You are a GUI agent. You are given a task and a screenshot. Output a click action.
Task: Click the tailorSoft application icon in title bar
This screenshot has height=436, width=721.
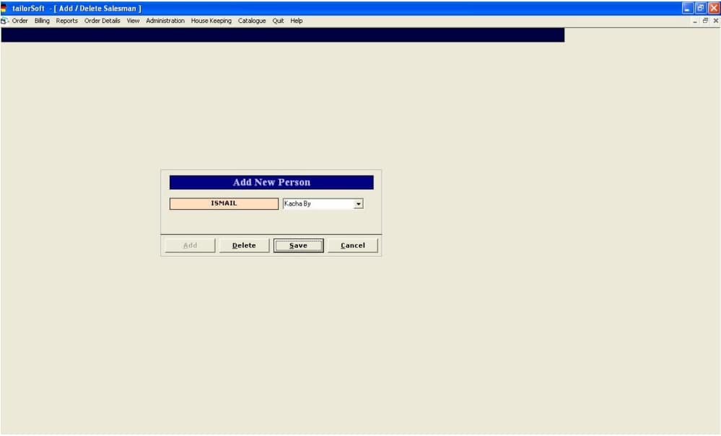click(x=4, y=8)
